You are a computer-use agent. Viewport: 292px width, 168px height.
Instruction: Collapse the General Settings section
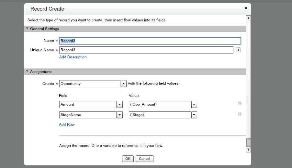tap(28, 29)
